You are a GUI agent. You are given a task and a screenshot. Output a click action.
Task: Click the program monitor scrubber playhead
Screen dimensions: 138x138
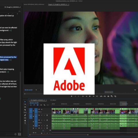point(25,94)
